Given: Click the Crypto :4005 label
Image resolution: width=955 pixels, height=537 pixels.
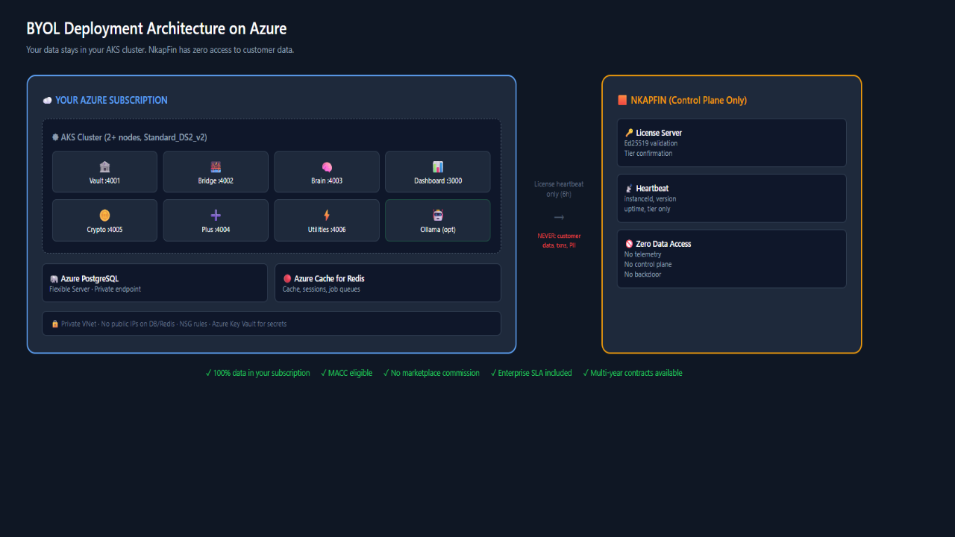Looking at the screenshot, I should point(104,230).
